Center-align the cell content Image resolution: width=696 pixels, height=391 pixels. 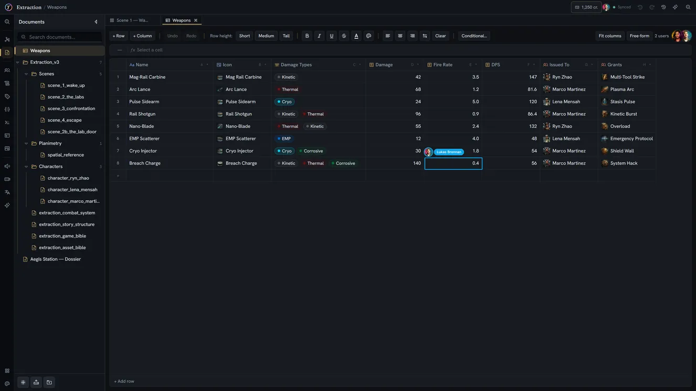point(400,36)
